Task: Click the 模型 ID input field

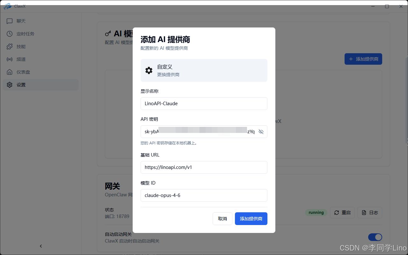Action: pos(204,195)
